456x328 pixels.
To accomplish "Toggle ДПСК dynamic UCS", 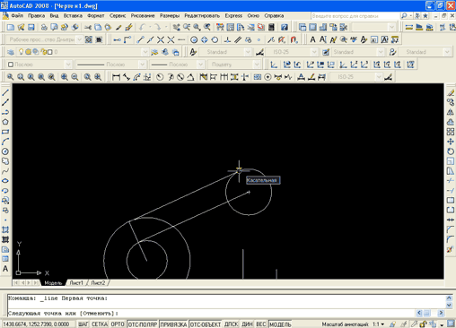I will [231, 324].
